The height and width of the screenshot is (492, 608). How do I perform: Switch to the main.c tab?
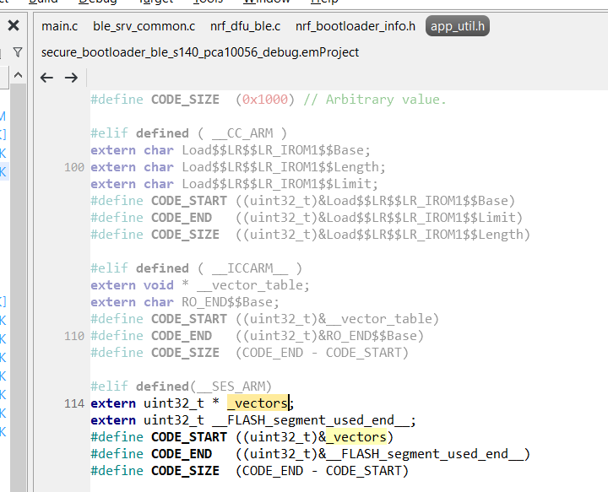coord(60,26)
